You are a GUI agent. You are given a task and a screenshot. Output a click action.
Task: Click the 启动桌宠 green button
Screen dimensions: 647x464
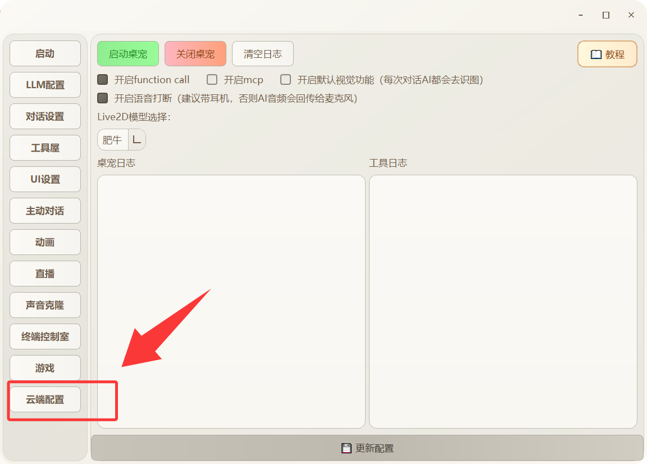(x=127, y=54)
